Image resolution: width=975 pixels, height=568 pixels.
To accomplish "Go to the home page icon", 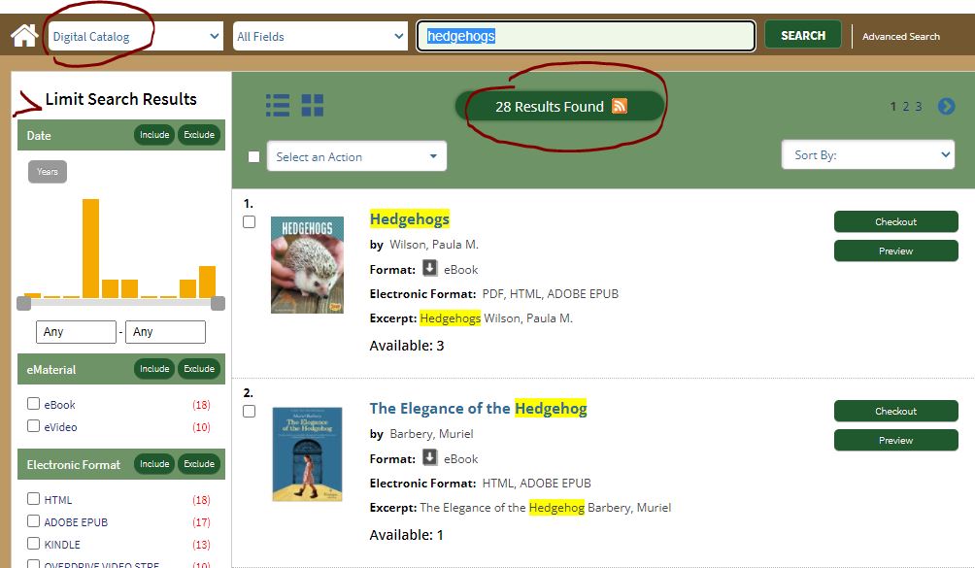I will (x=24, y=35).
